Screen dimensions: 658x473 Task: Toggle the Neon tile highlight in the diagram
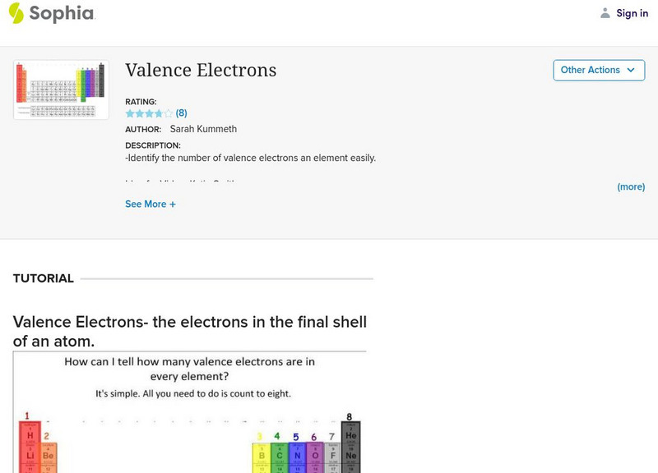click(x=350, y=456)
